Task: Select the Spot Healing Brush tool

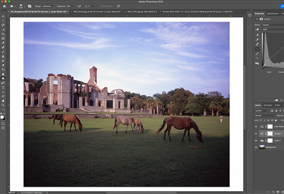Action: [3, 47]
